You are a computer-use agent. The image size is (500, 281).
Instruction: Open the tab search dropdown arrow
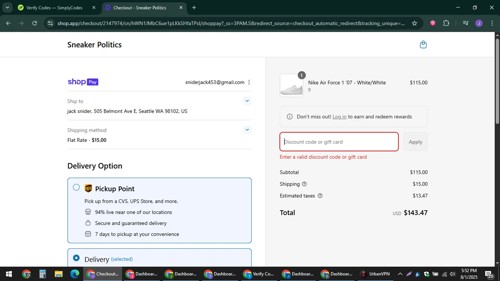pos(7,7)
